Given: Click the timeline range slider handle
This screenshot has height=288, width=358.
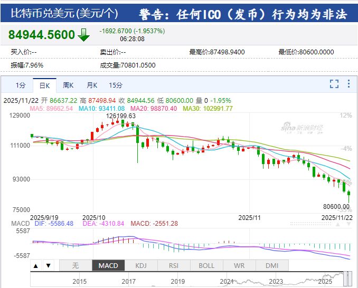Looking at the screenshot, I should (x=347, y=277).
